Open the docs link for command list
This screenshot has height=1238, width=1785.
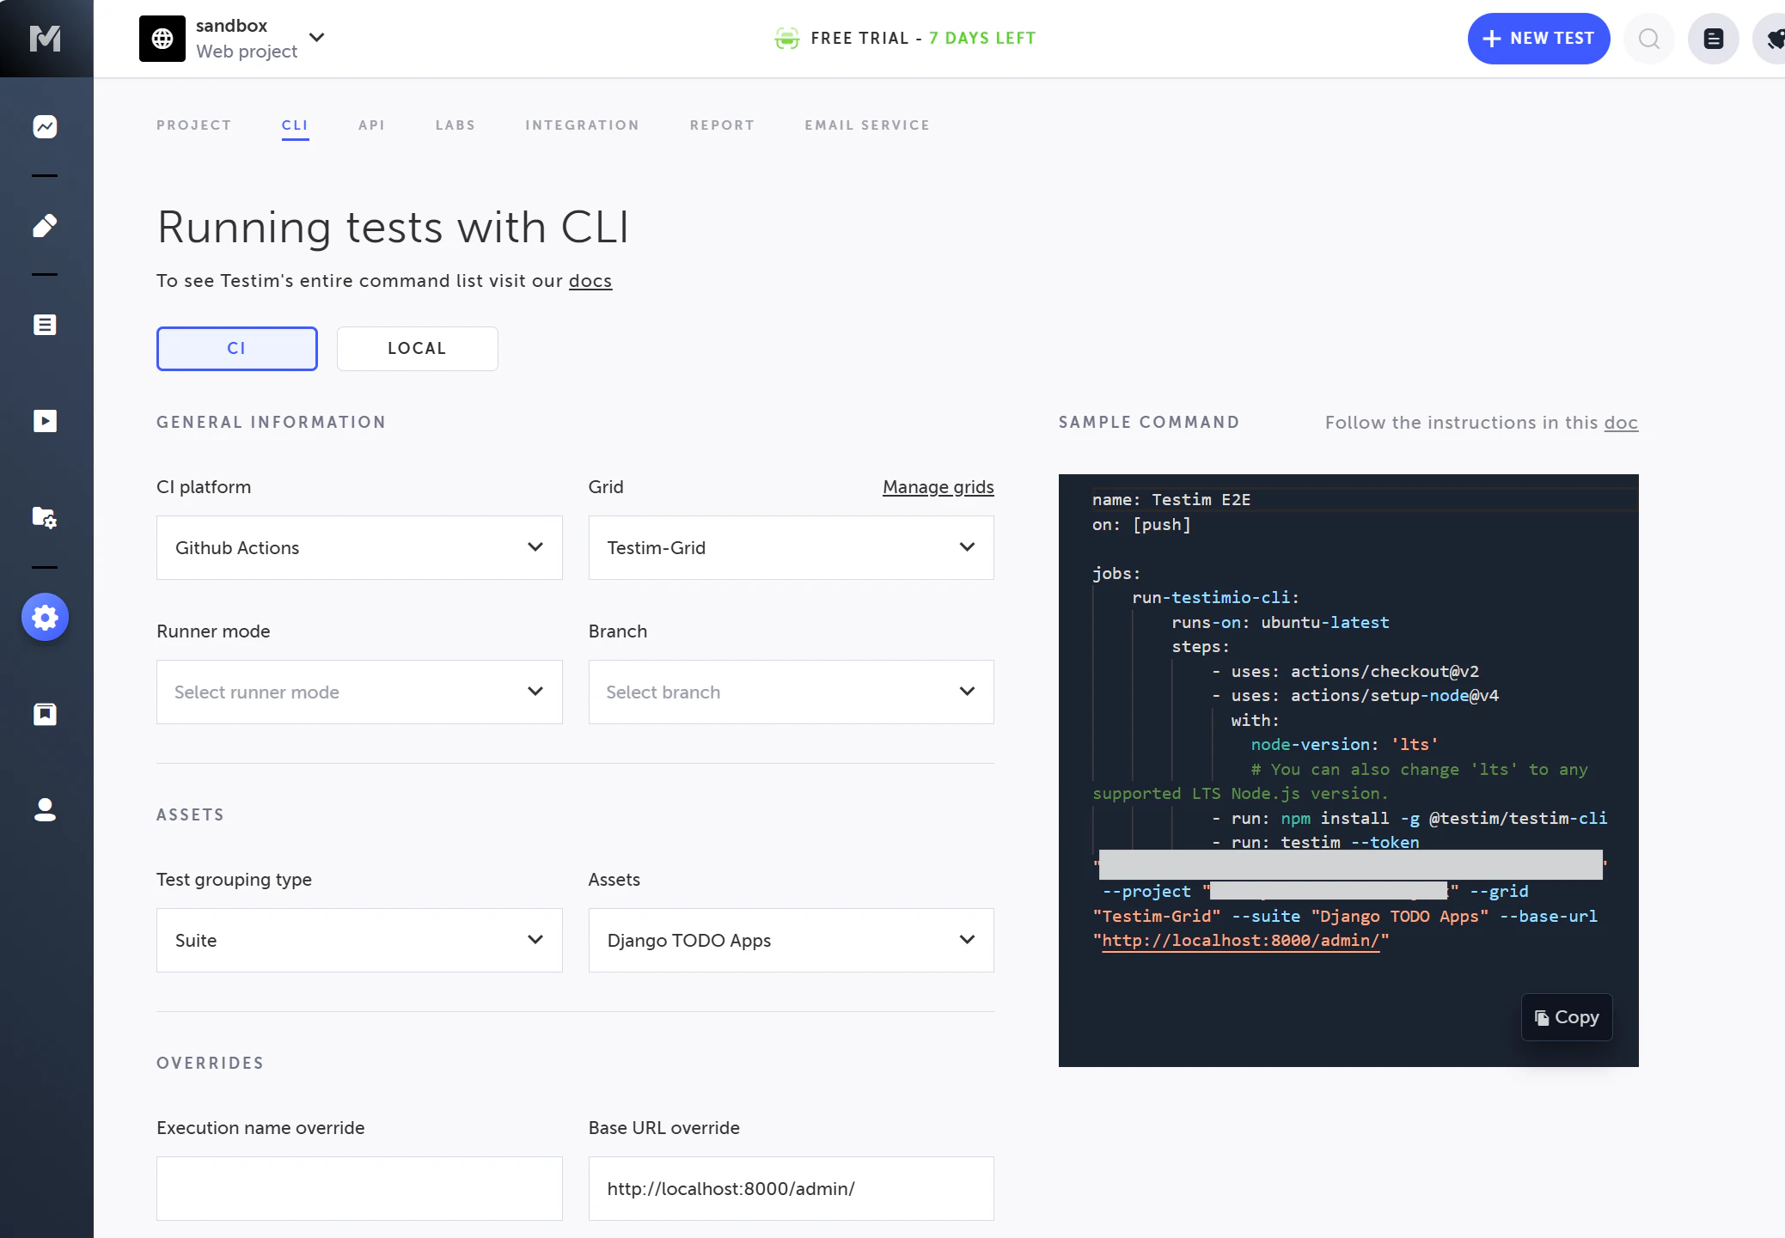590,281
